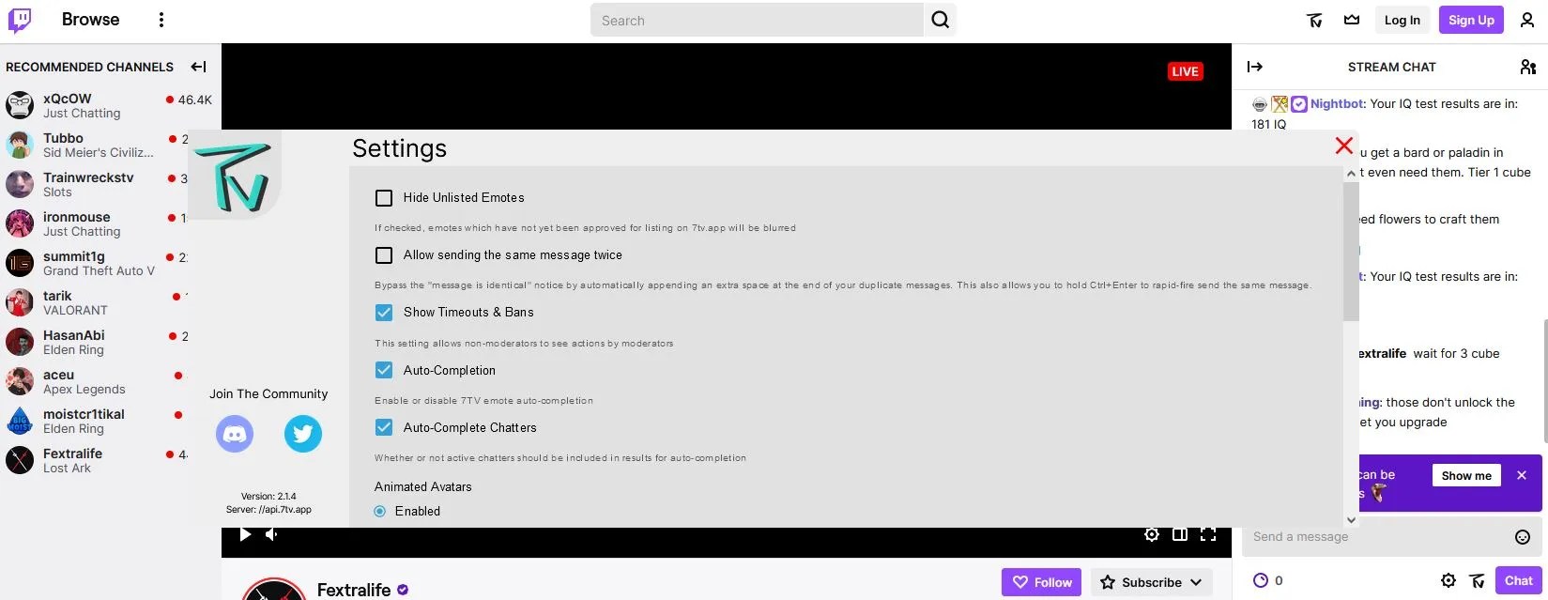Select Animated Avatars Enabled radio
The image size is (1548, 600).
click(x=380, y=512)
